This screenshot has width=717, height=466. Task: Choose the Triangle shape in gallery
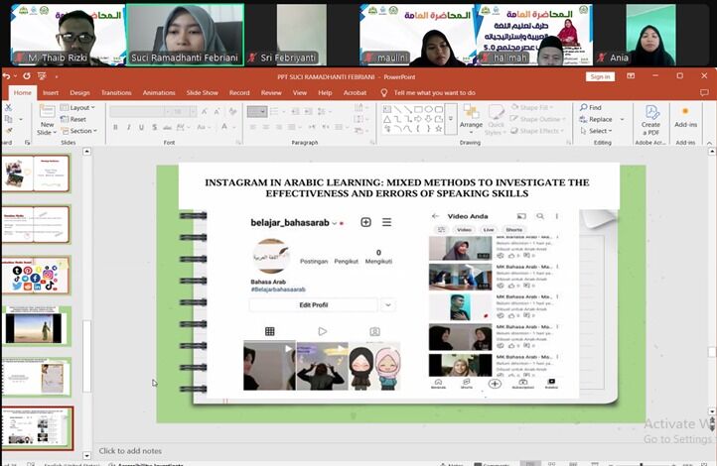tap(387, 119)
